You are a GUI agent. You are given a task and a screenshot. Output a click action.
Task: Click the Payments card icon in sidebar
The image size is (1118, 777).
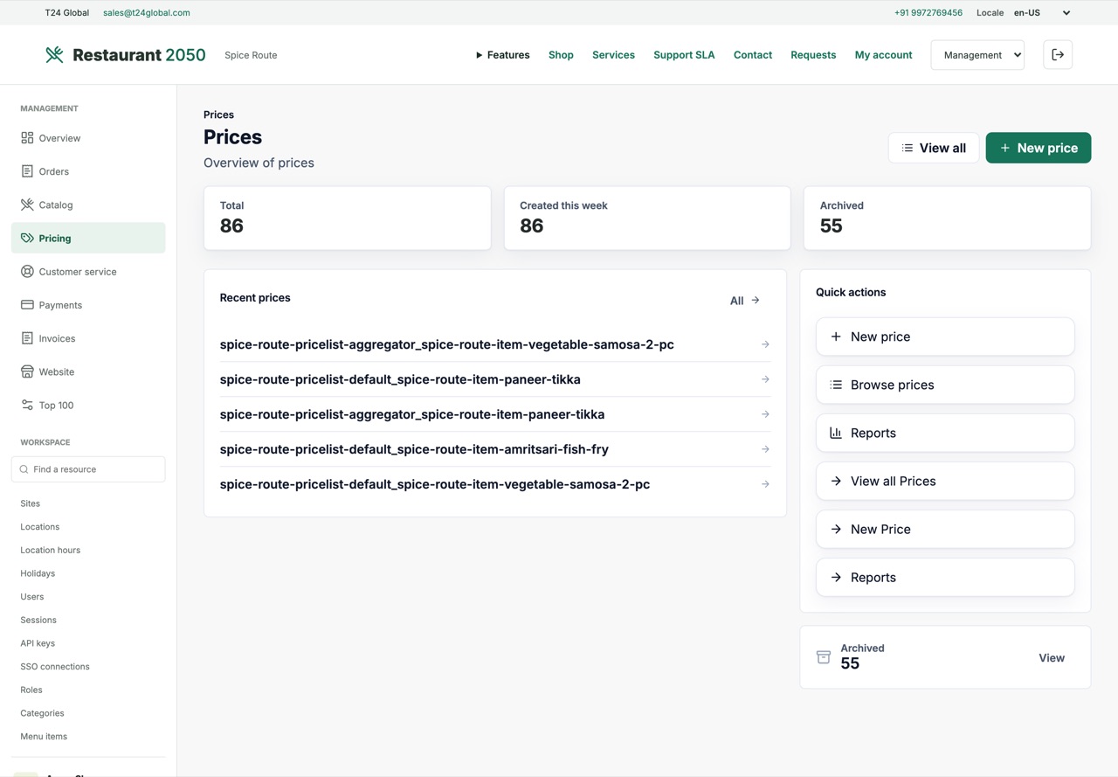coord(27,305)
